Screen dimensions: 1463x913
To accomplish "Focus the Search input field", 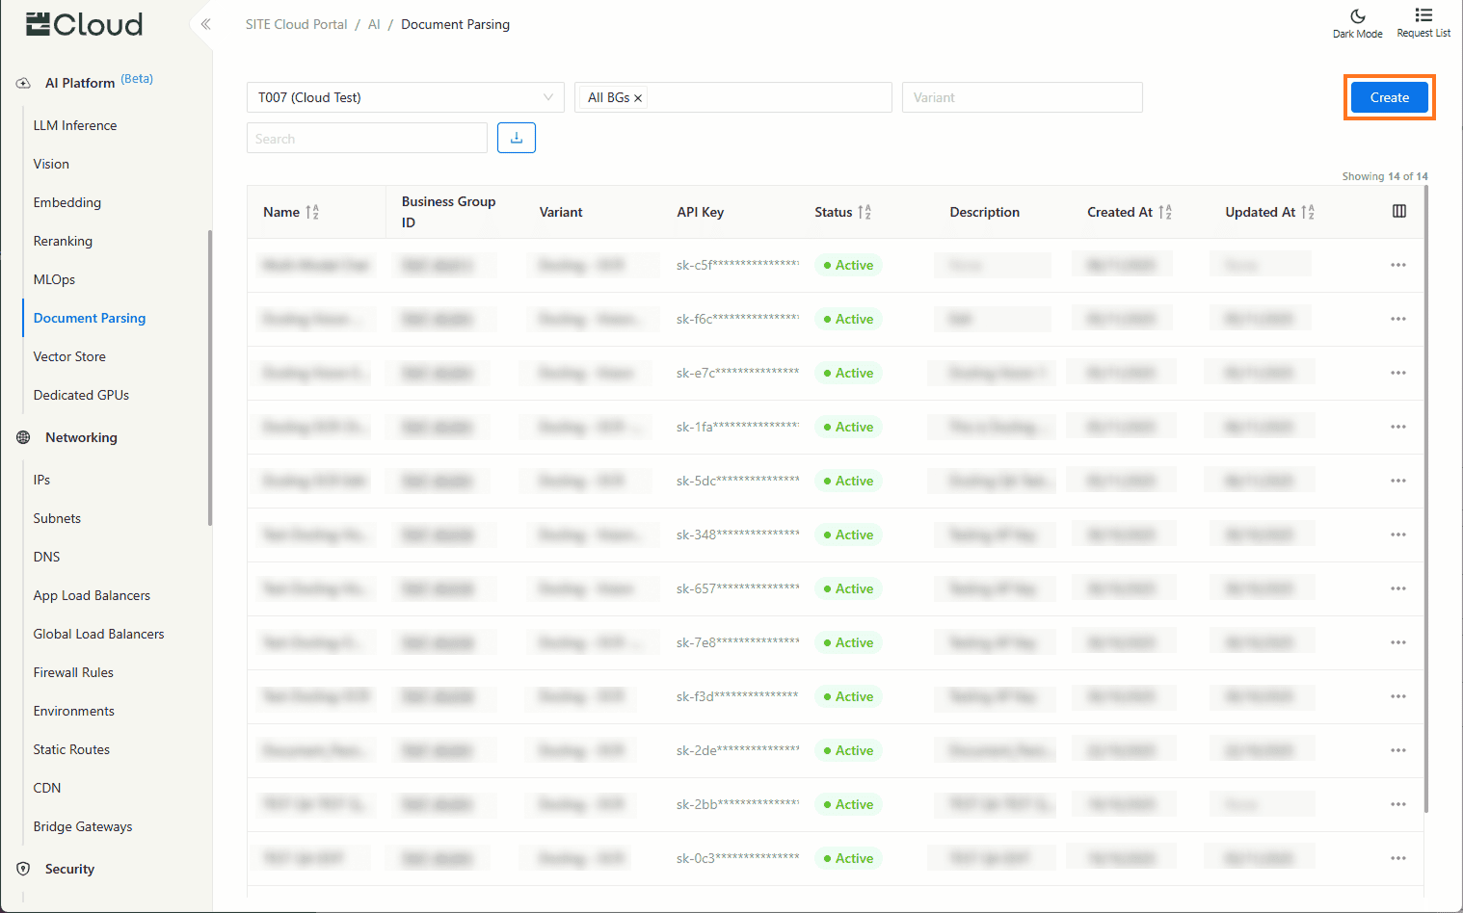I will (x=366, y=139).
